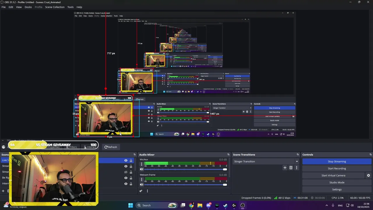Open the Stinger Transition dropdown
The height and width of the screenshot is (210, 373).
pyautogui.click(x=266, y=162)
